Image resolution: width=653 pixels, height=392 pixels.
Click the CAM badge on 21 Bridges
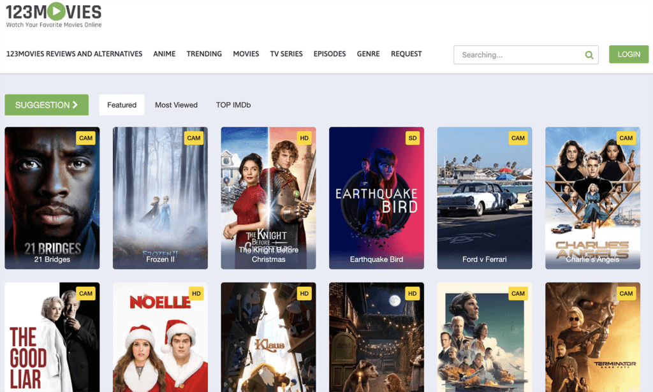(86, 138)
